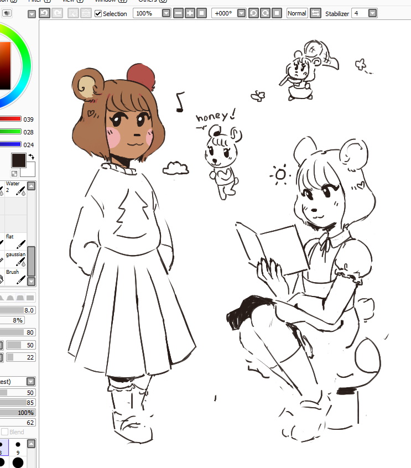Click the blue RGB slider at 024

click(x=11, y=144)
